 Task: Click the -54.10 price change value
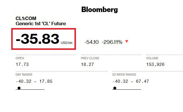point(91,42)
